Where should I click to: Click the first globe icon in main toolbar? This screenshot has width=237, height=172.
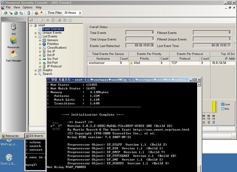(6, 13)
